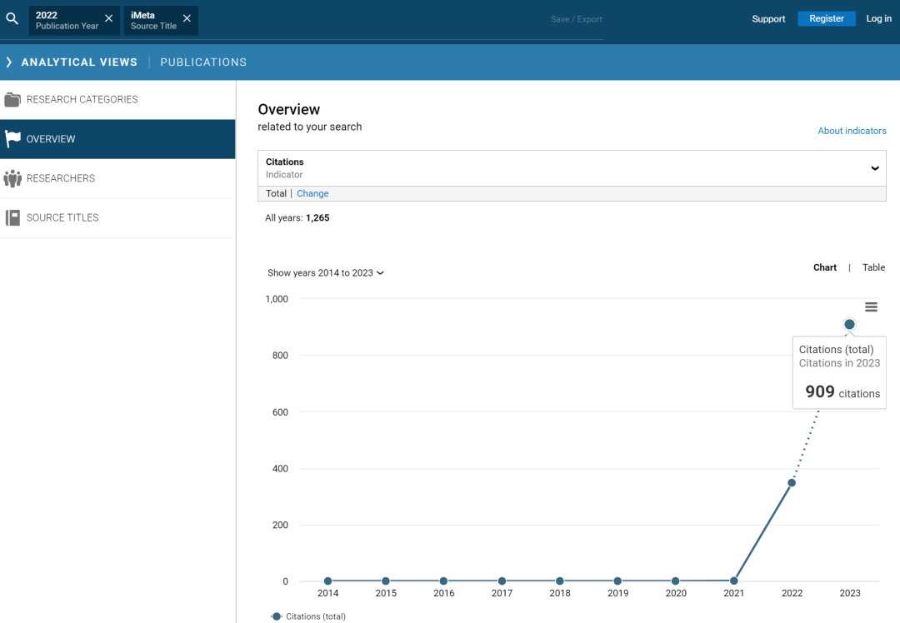Click the 2022 data point on the chart
Image resolution: width=900 pixels, height=623 pixels.
coord(792,483)
